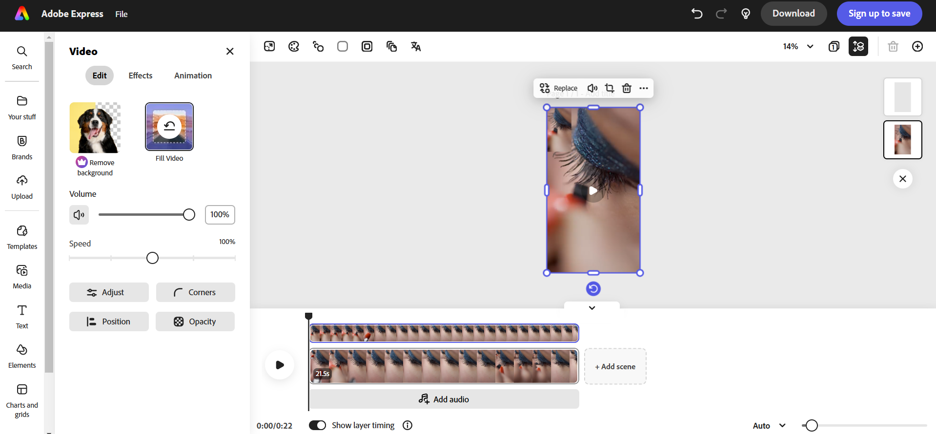Close the Video panel
Screen dimensions: 936x434
coord(230,51)
